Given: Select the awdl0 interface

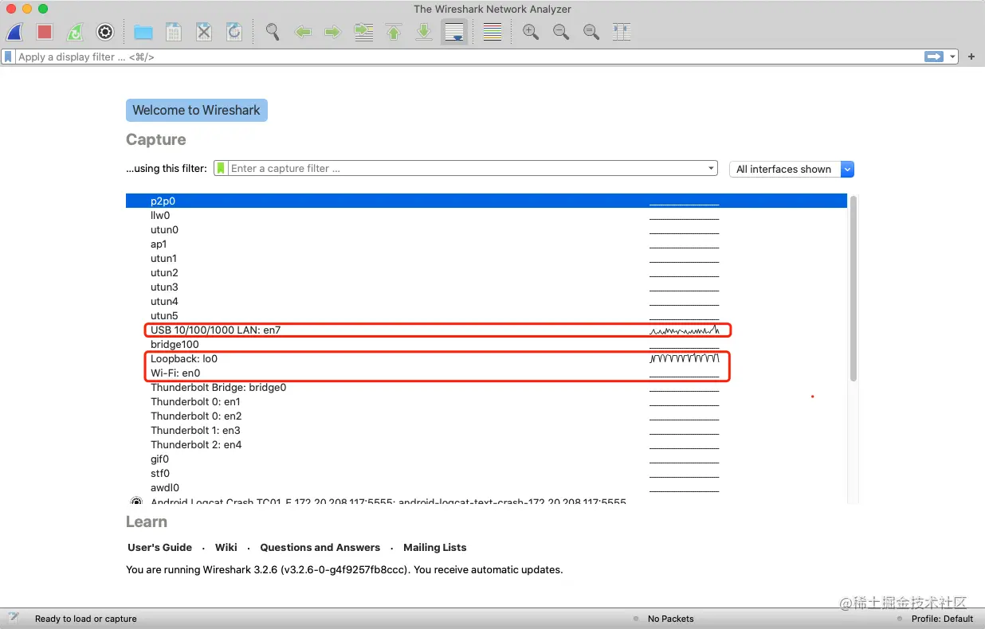Looking at the screenshot, I should coord(486,487).
